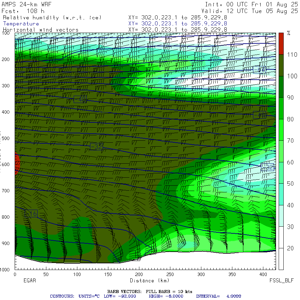
Task: Click the "INTERVAL= 4.0000" contour value
Action: [x=218, y=296]
